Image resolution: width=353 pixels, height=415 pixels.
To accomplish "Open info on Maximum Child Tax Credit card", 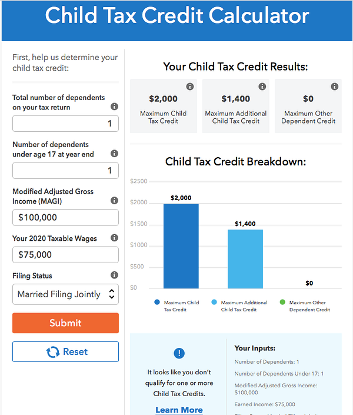I will [189, 87].
